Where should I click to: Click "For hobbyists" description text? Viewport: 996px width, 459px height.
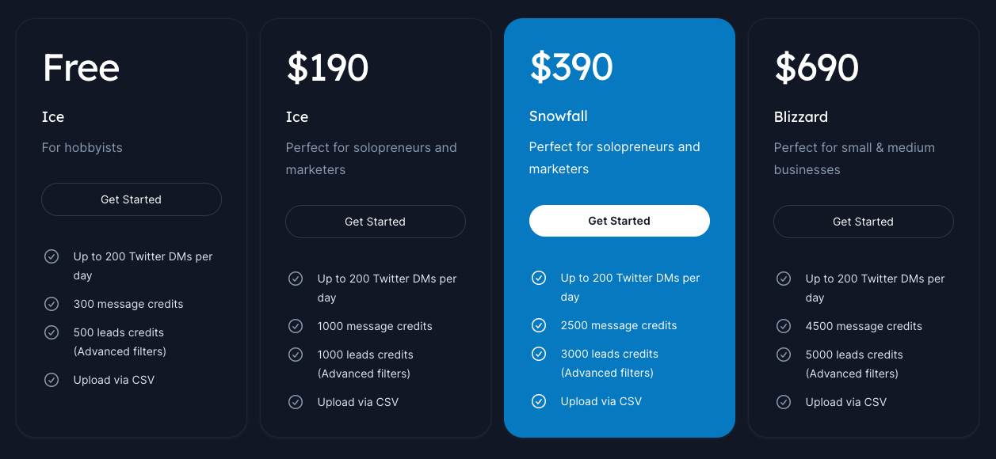pos(82,148)
